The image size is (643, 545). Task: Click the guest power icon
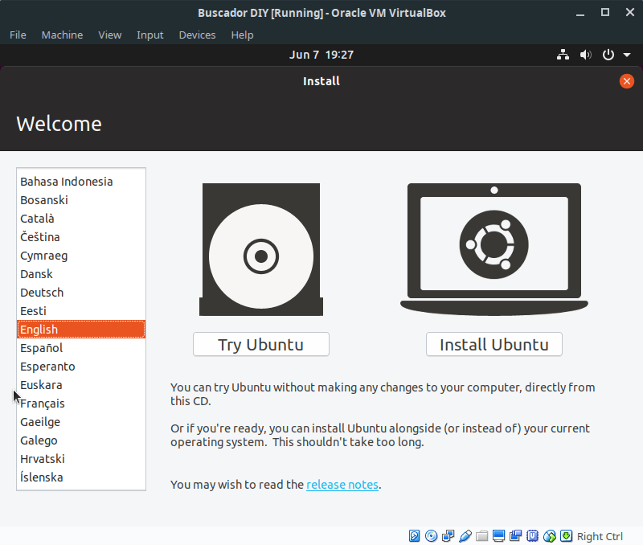[608, 55]
